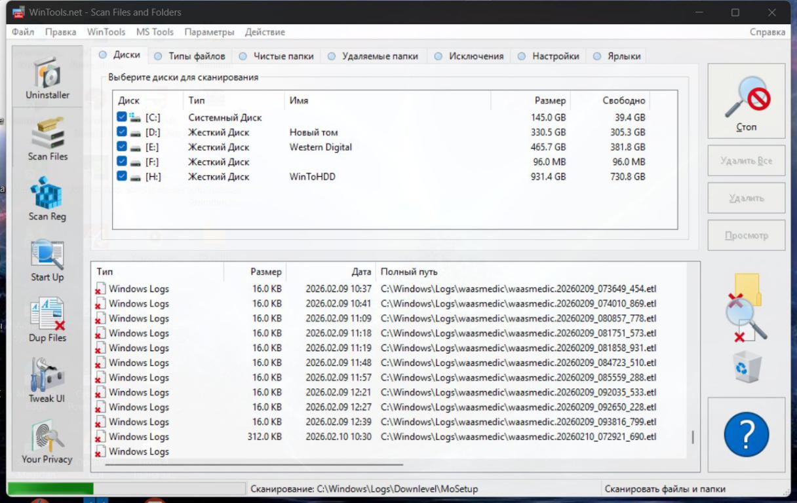Switch to the Типы файлов tab
797x503 pixels.
click(x=190, y=56)
